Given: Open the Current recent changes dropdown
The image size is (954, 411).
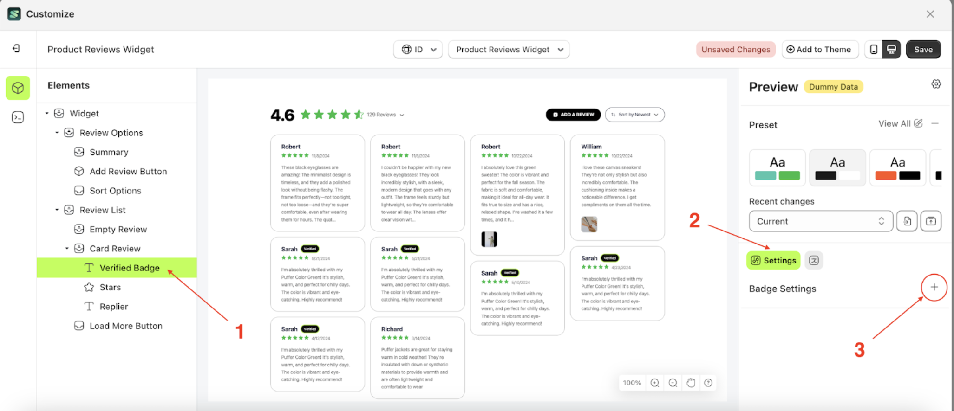Looking at the screenshot, I should coord(821,221).
